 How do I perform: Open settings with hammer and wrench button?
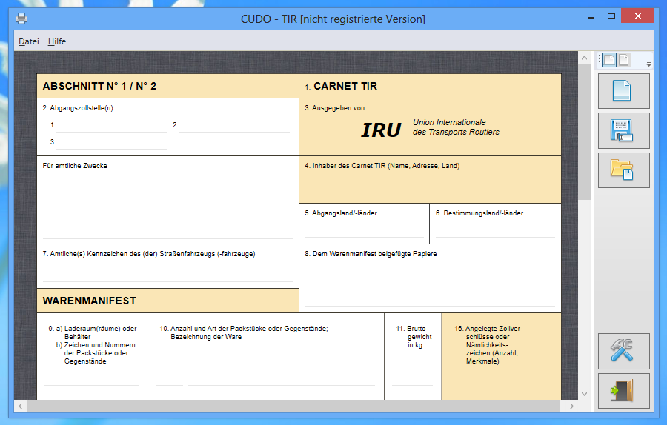(623, 351)
